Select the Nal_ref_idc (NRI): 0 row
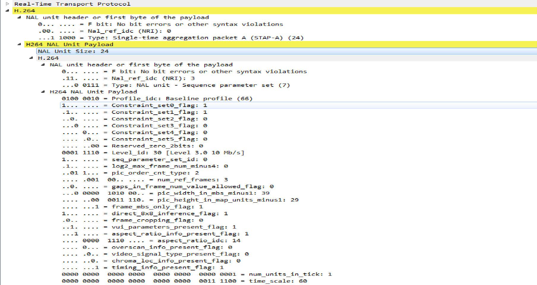 105,31
